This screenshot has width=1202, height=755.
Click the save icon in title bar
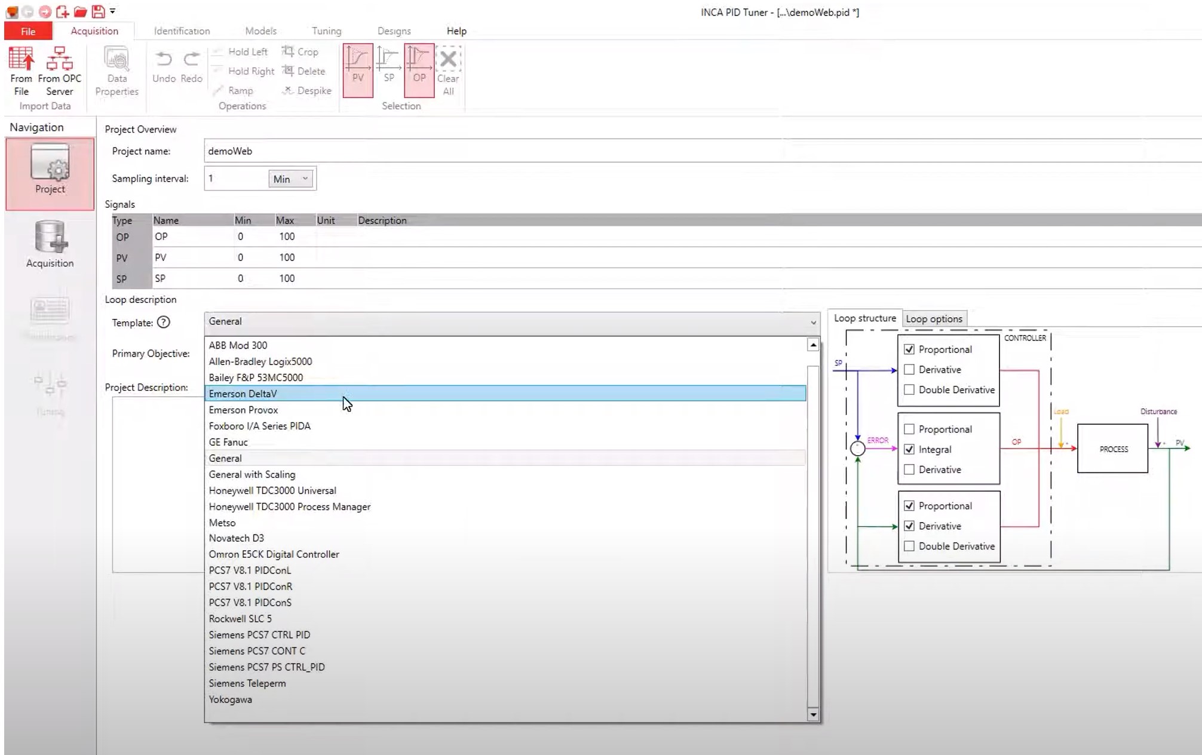pyautogui.click(x=98, y=11)
